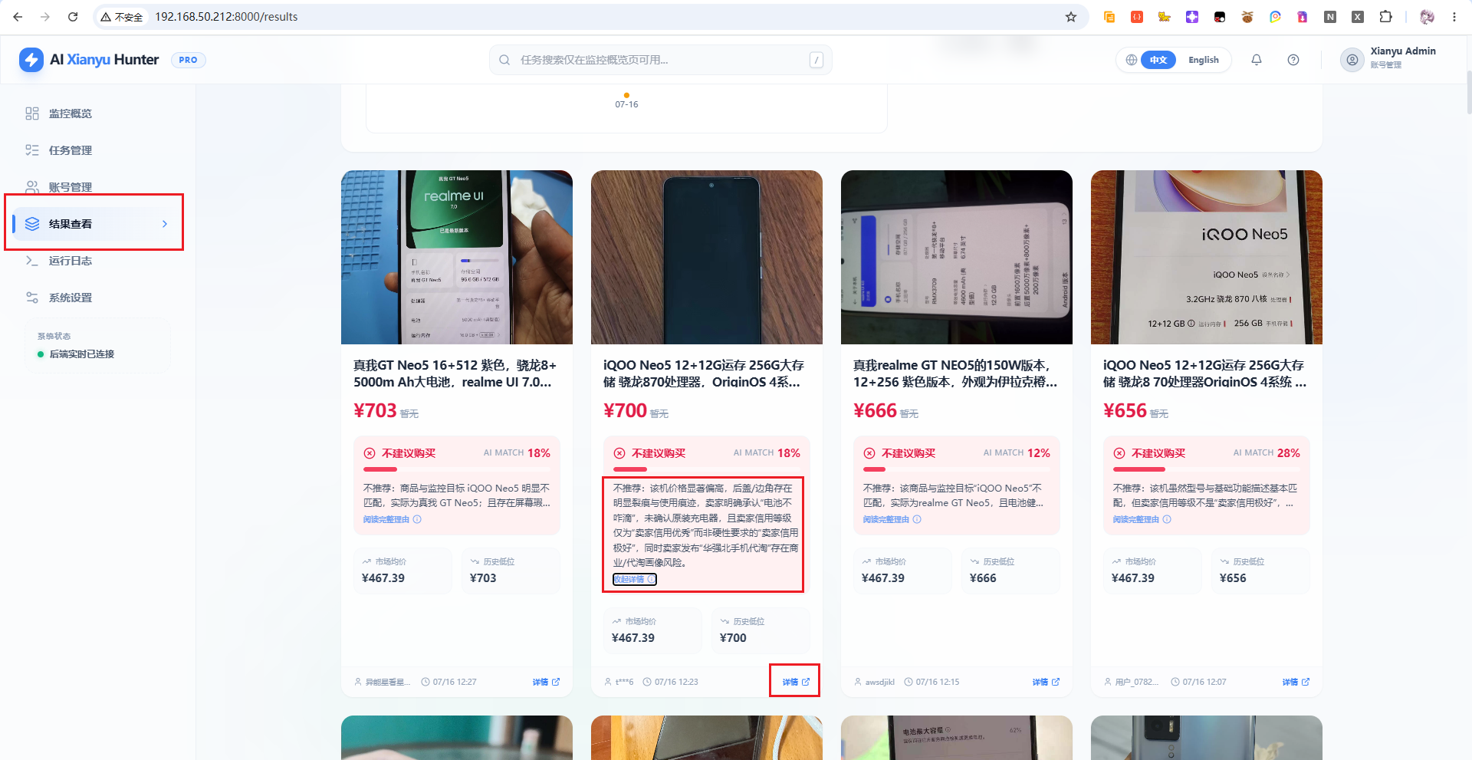Click the PRO badge beside the logo

(x=189, y=60)
